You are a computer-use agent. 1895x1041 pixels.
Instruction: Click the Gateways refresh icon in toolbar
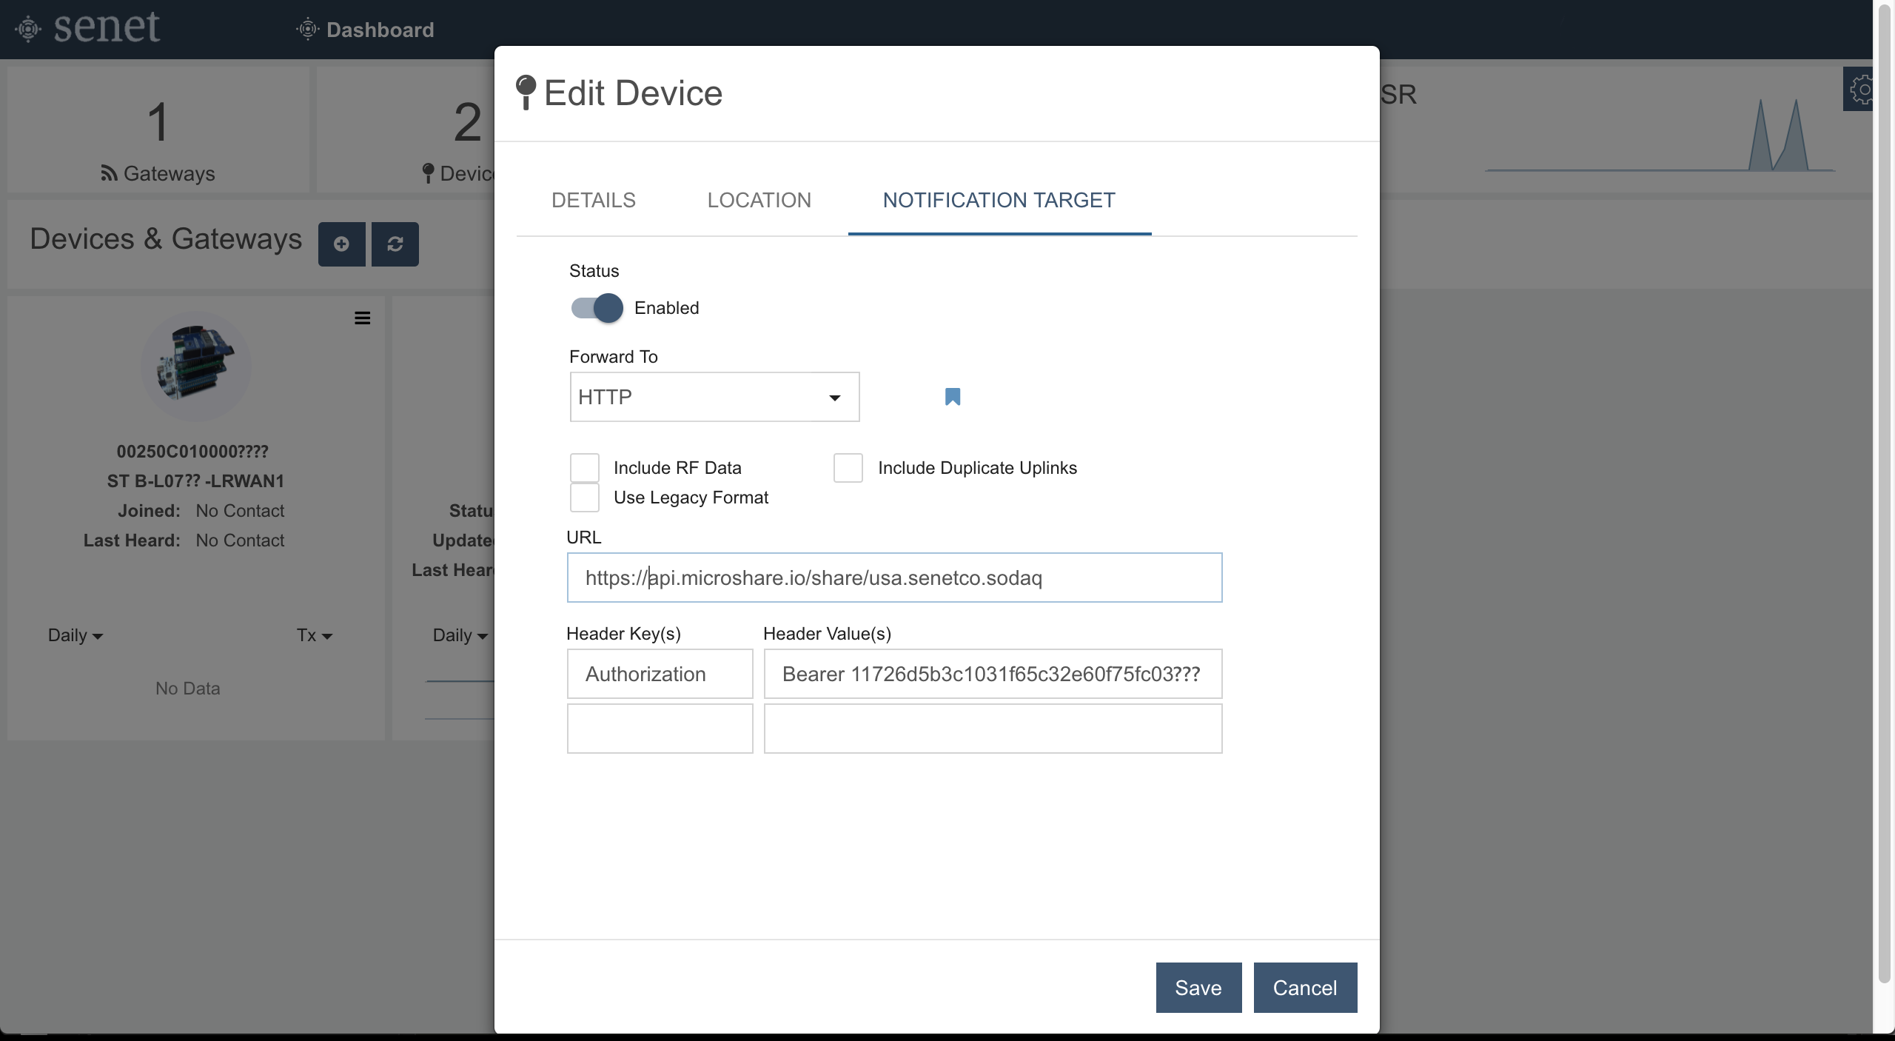(x=395, y=242)
